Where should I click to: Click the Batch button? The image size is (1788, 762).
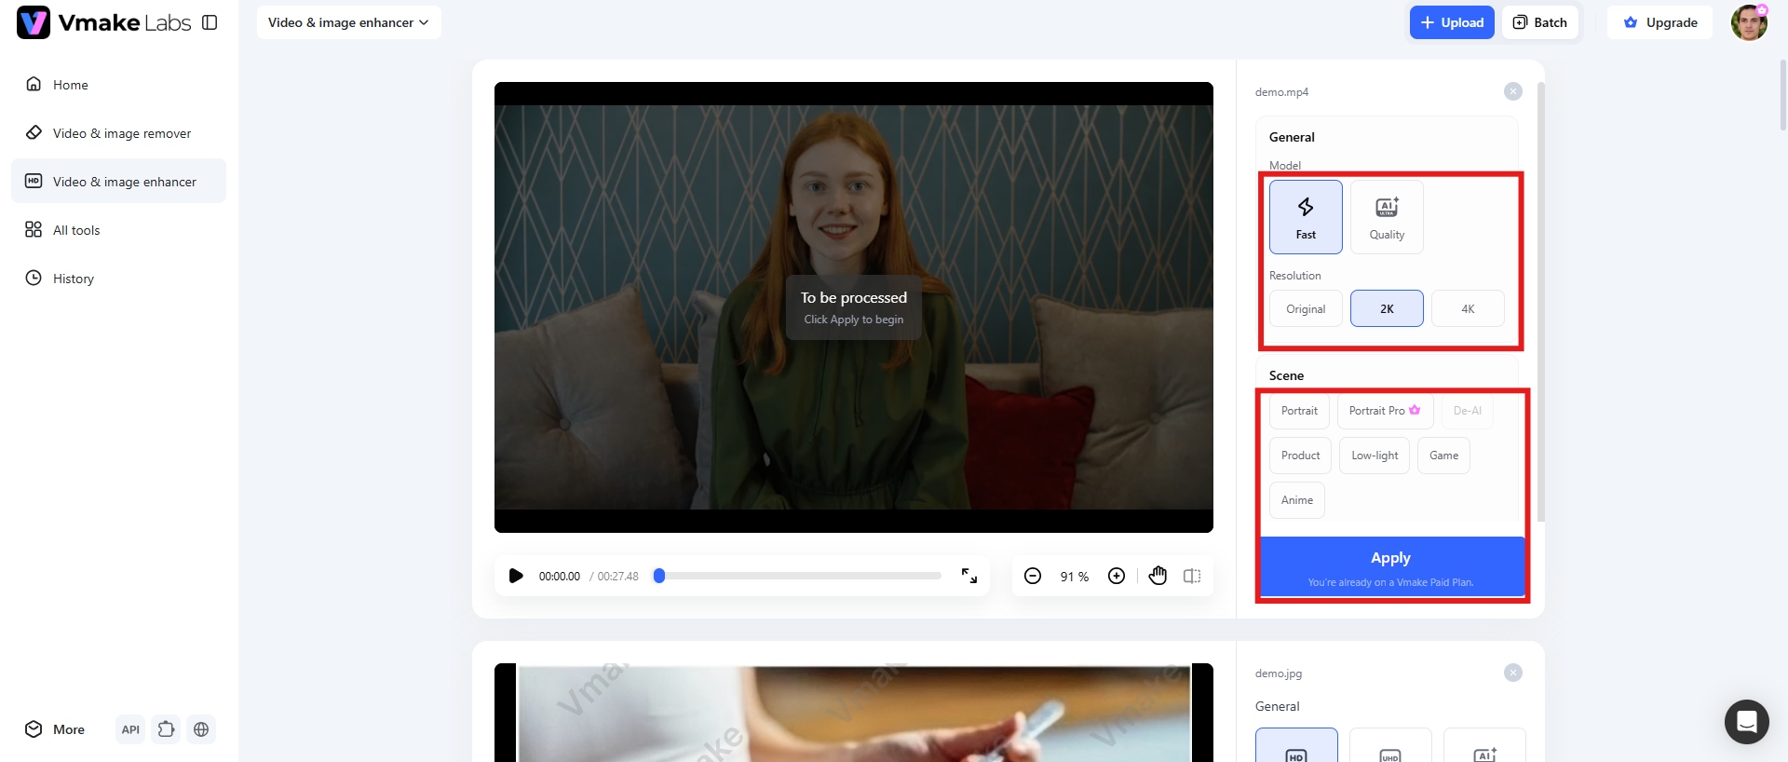pos(1540,22)
